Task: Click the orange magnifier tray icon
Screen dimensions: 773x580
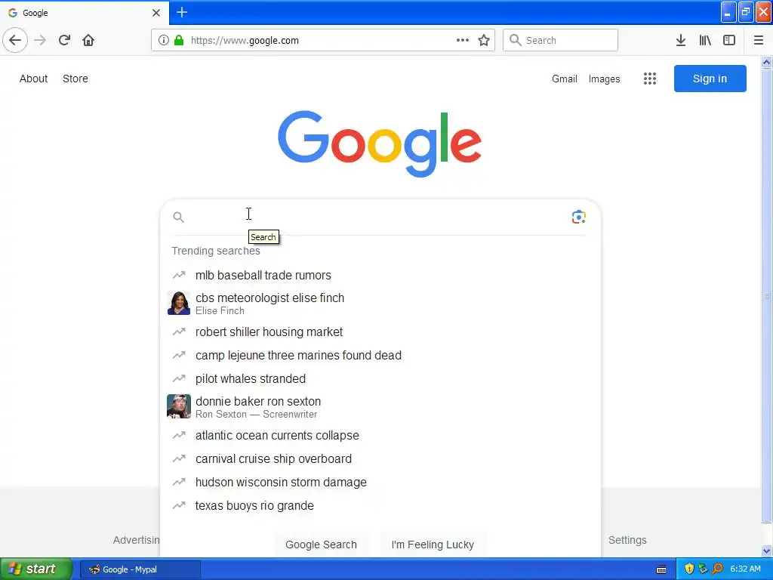Action: 718,569
